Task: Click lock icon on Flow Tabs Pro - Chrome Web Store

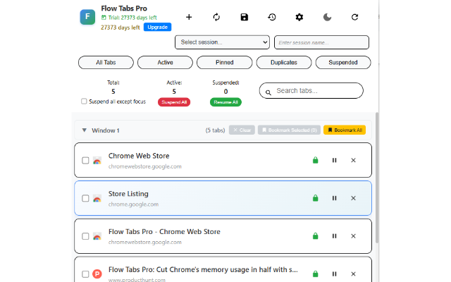Action: [315, 236]
